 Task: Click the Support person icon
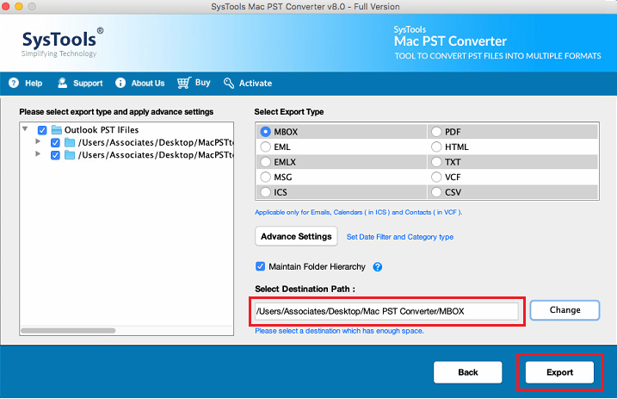tap(62, 83)
